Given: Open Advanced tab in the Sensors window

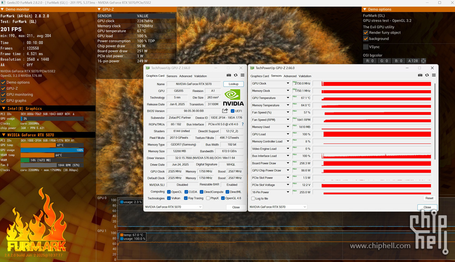Looking at the screenshot, I should (x=290, y=76).
